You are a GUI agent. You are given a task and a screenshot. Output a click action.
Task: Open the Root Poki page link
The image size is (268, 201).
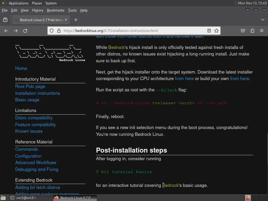click(30, 86)
